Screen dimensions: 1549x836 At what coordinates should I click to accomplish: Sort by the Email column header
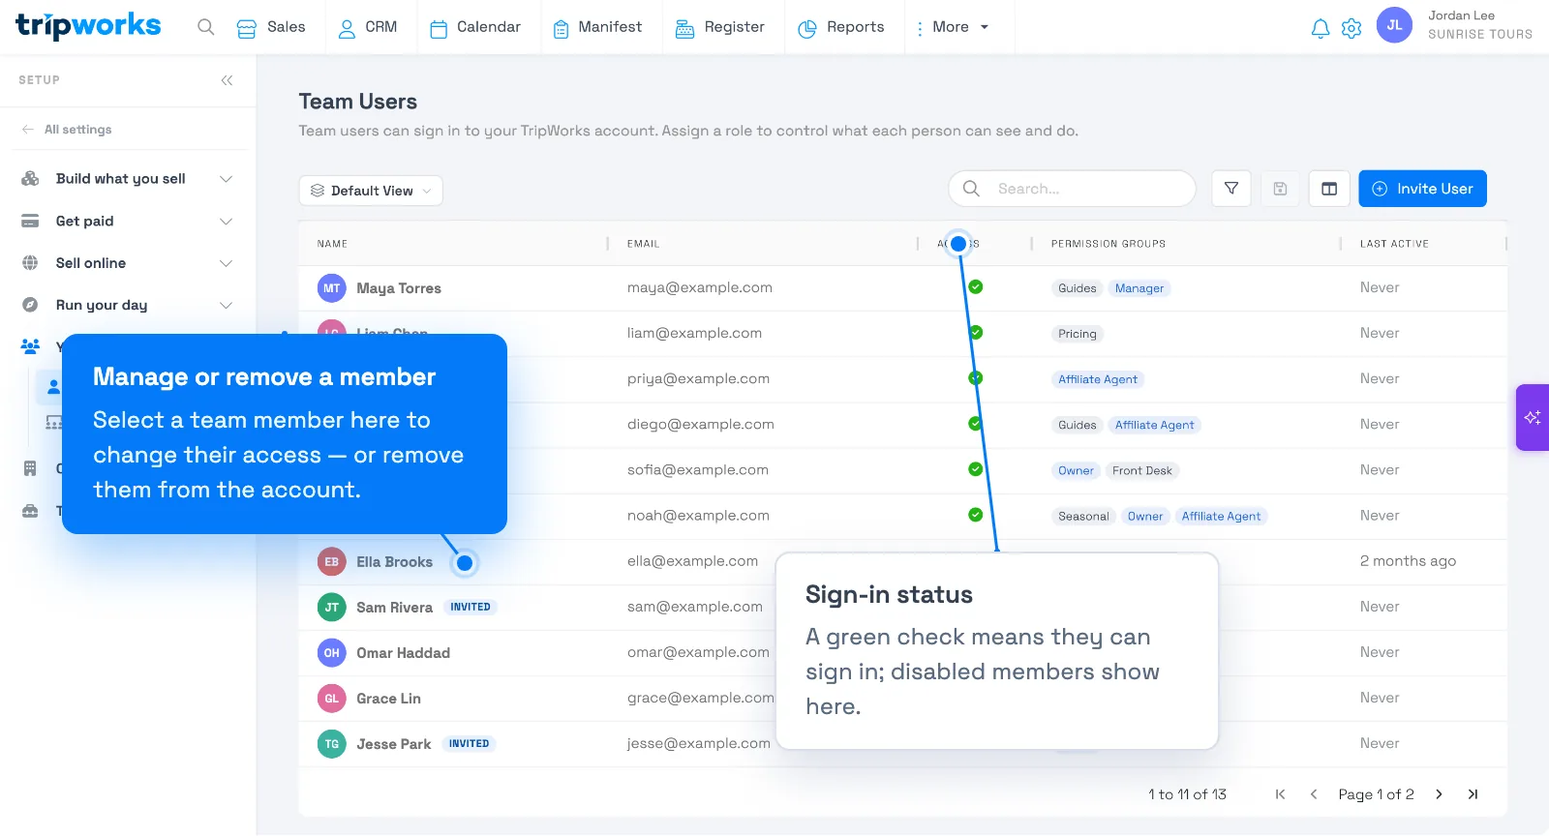pos(643,244)
